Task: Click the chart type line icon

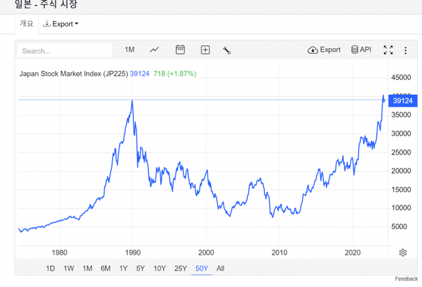Action: 154,50
